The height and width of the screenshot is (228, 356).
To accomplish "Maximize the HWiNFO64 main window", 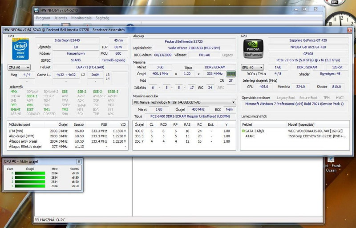I will tap(304, 9).
